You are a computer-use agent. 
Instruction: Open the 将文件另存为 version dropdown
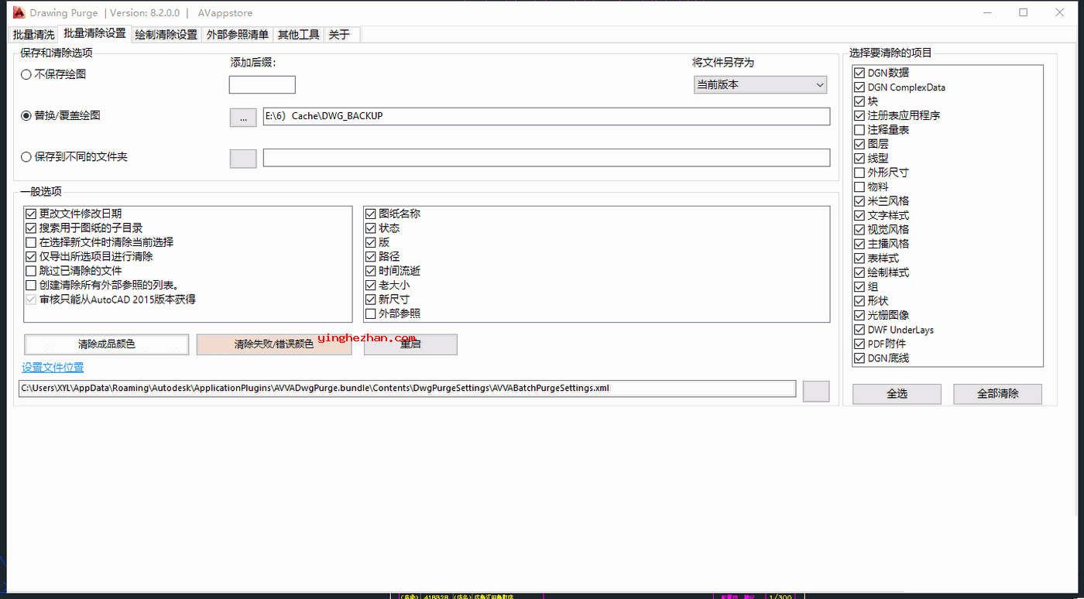point(760,84)
